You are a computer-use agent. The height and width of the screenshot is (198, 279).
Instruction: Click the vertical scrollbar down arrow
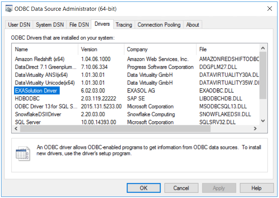[263, 121]
